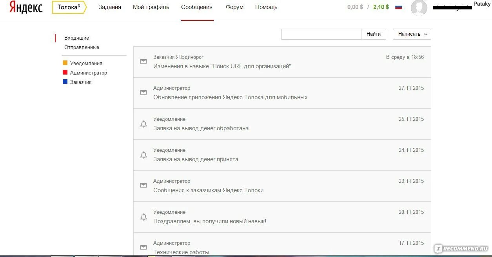Image resolution: width=492 pixels, height=257 pixels.
Task: Click the date В среду в 18:56
Action: click(405, 57)
